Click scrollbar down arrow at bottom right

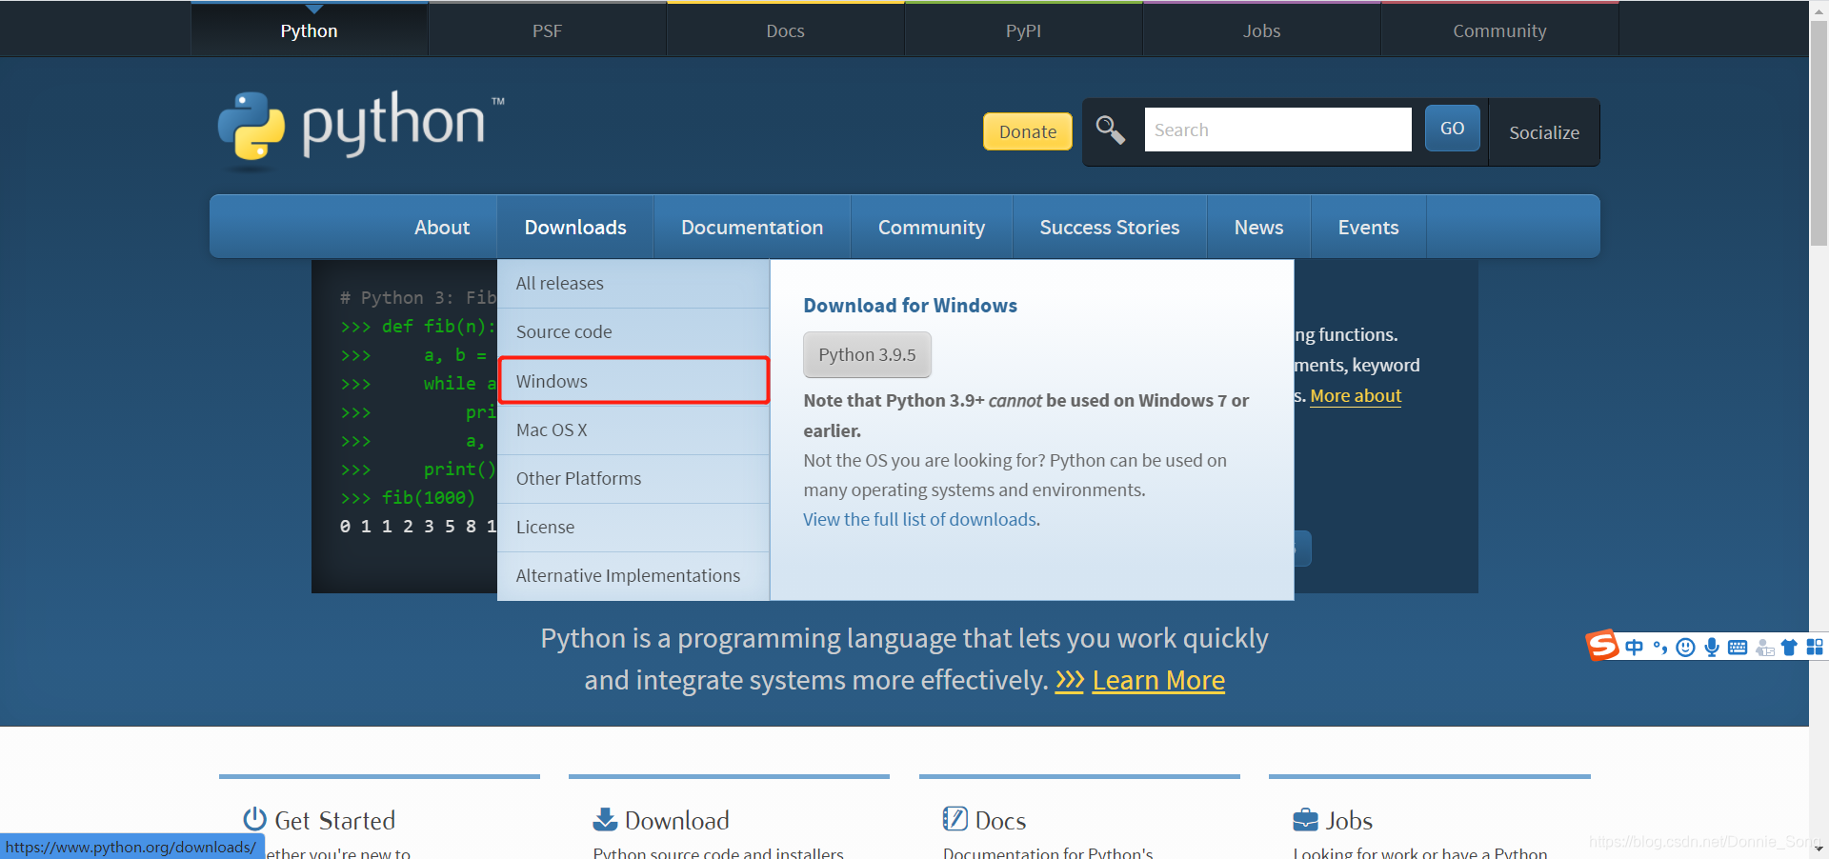1819,849
